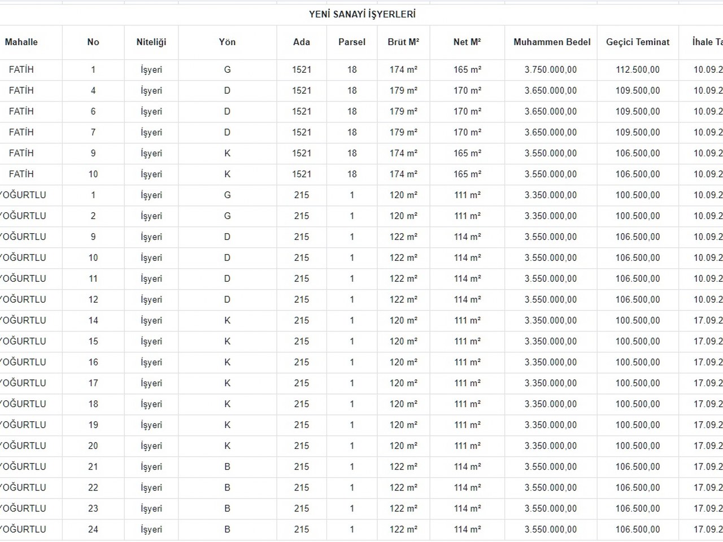Viewport: 723px width, 542px height.
Task: Select the No 17 cell for YOĞURTLU
Action: pos(93,383)
